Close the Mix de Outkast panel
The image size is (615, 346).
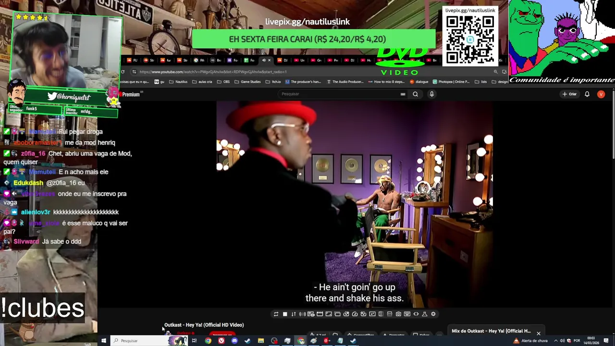[x=538, y=333]
